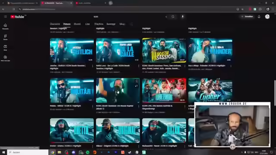
Task: Close the active YouTube browser tab
Action: pyautogui.click(x=71, y=3)
